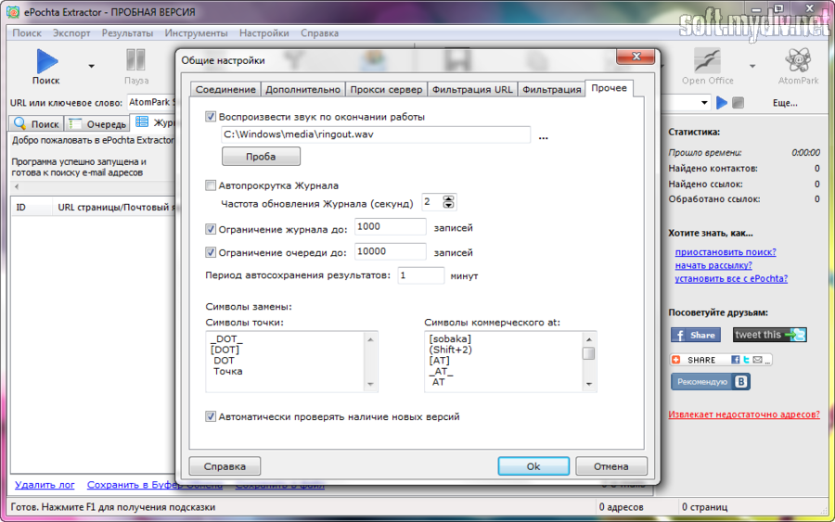835x522 pixels.
Task: Switch to the Очередь tab in main window
Action: pyautogui.click(x=97, y=124)
